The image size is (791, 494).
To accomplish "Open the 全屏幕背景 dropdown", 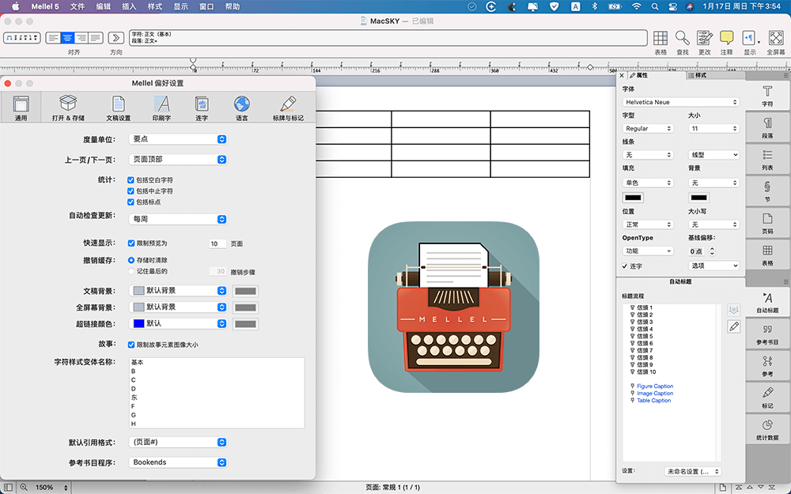I will (x=178, y=307).
